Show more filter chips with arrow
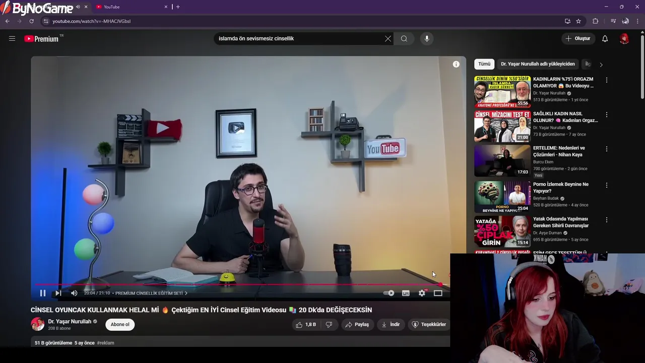Viewport: 645px width, 363px height. [x=601, y=65]
